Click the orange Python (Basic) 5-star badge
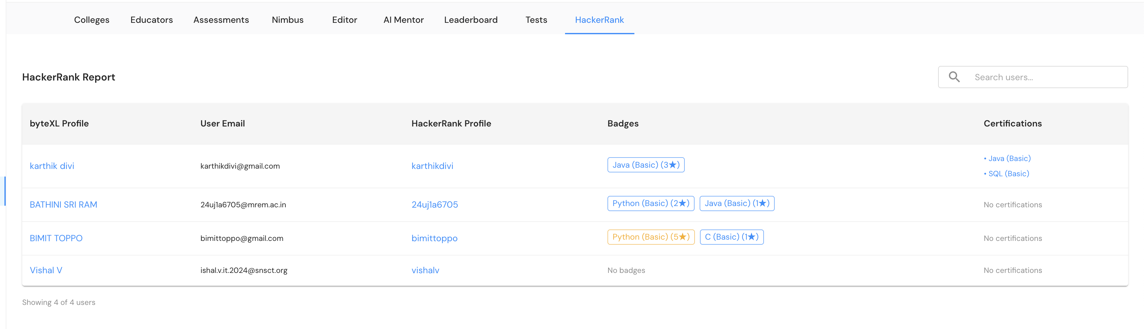 pos(651,237)
